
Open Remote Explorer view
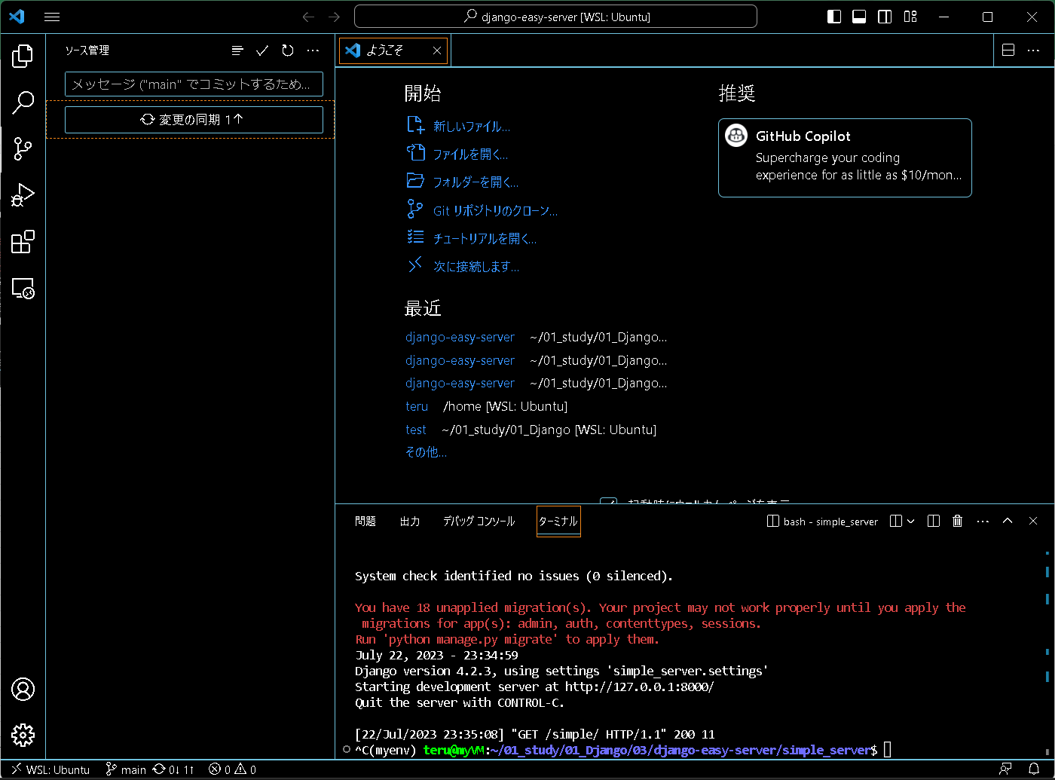tap(23, 289)
